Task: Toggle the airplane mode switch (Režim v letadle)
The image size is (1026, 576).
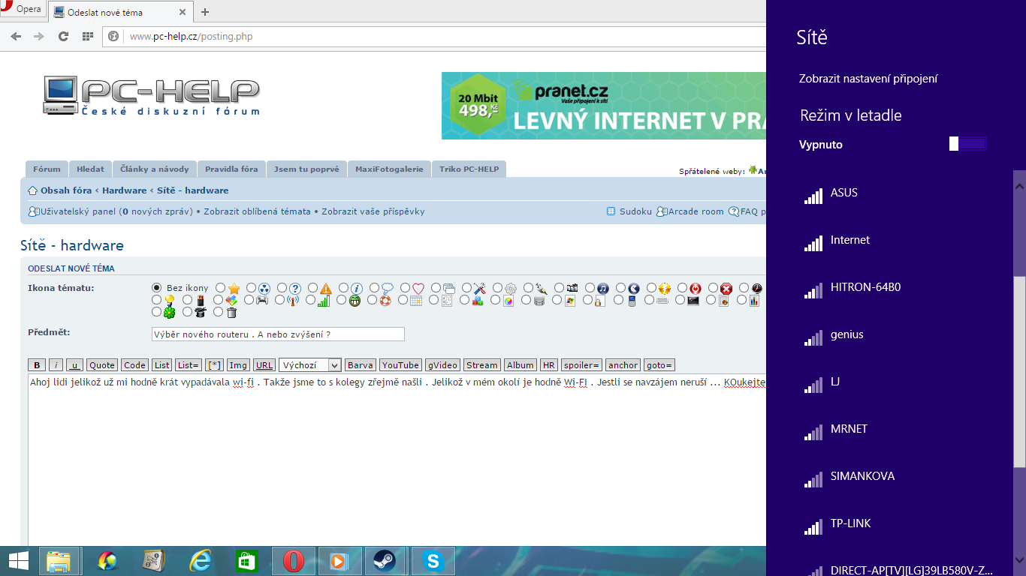Action: [967, 144]
